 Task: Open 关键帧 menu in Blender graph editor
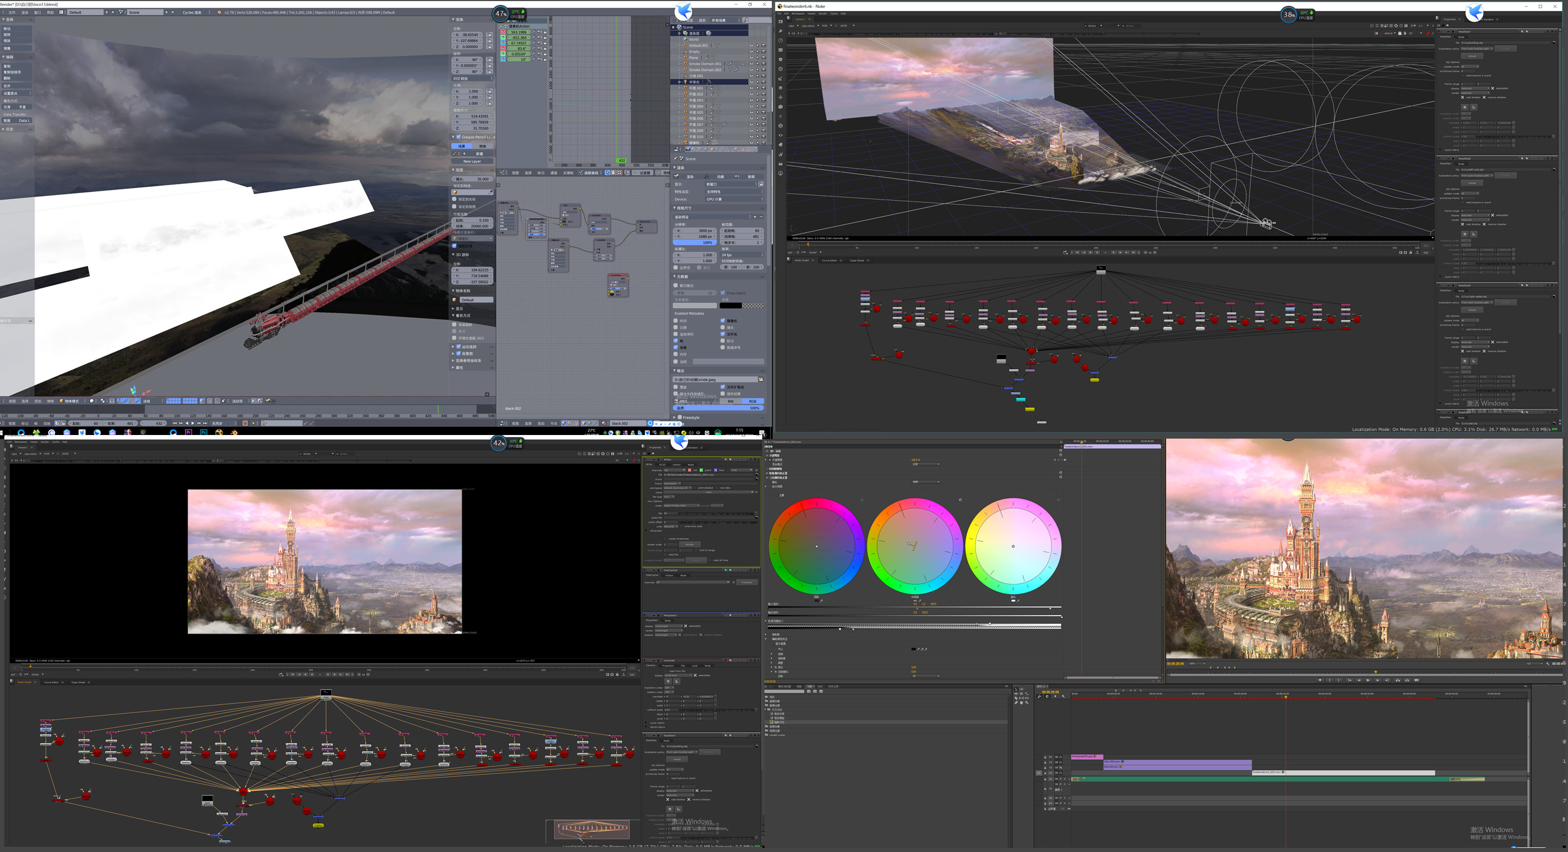coord(568,172)
